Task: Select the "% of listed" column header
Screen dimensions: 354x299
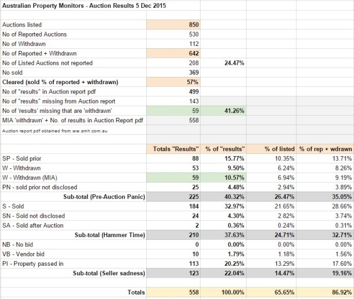Action: point(279,149)
